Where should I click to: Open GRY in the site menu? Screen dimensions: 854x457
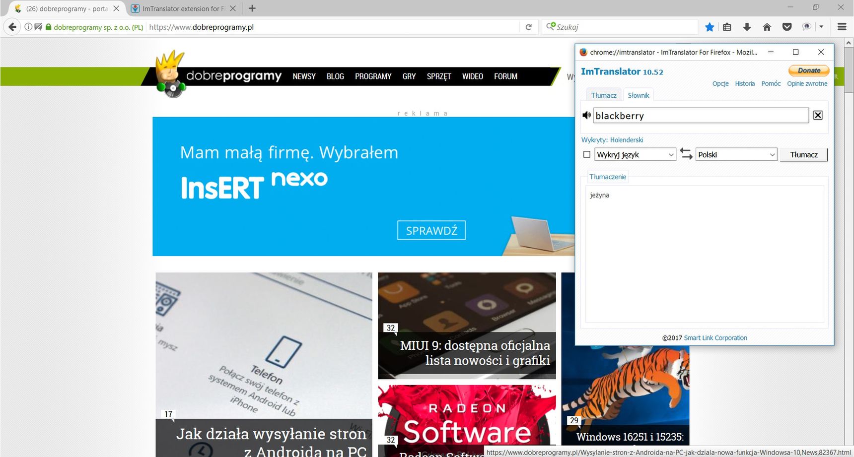409,76
